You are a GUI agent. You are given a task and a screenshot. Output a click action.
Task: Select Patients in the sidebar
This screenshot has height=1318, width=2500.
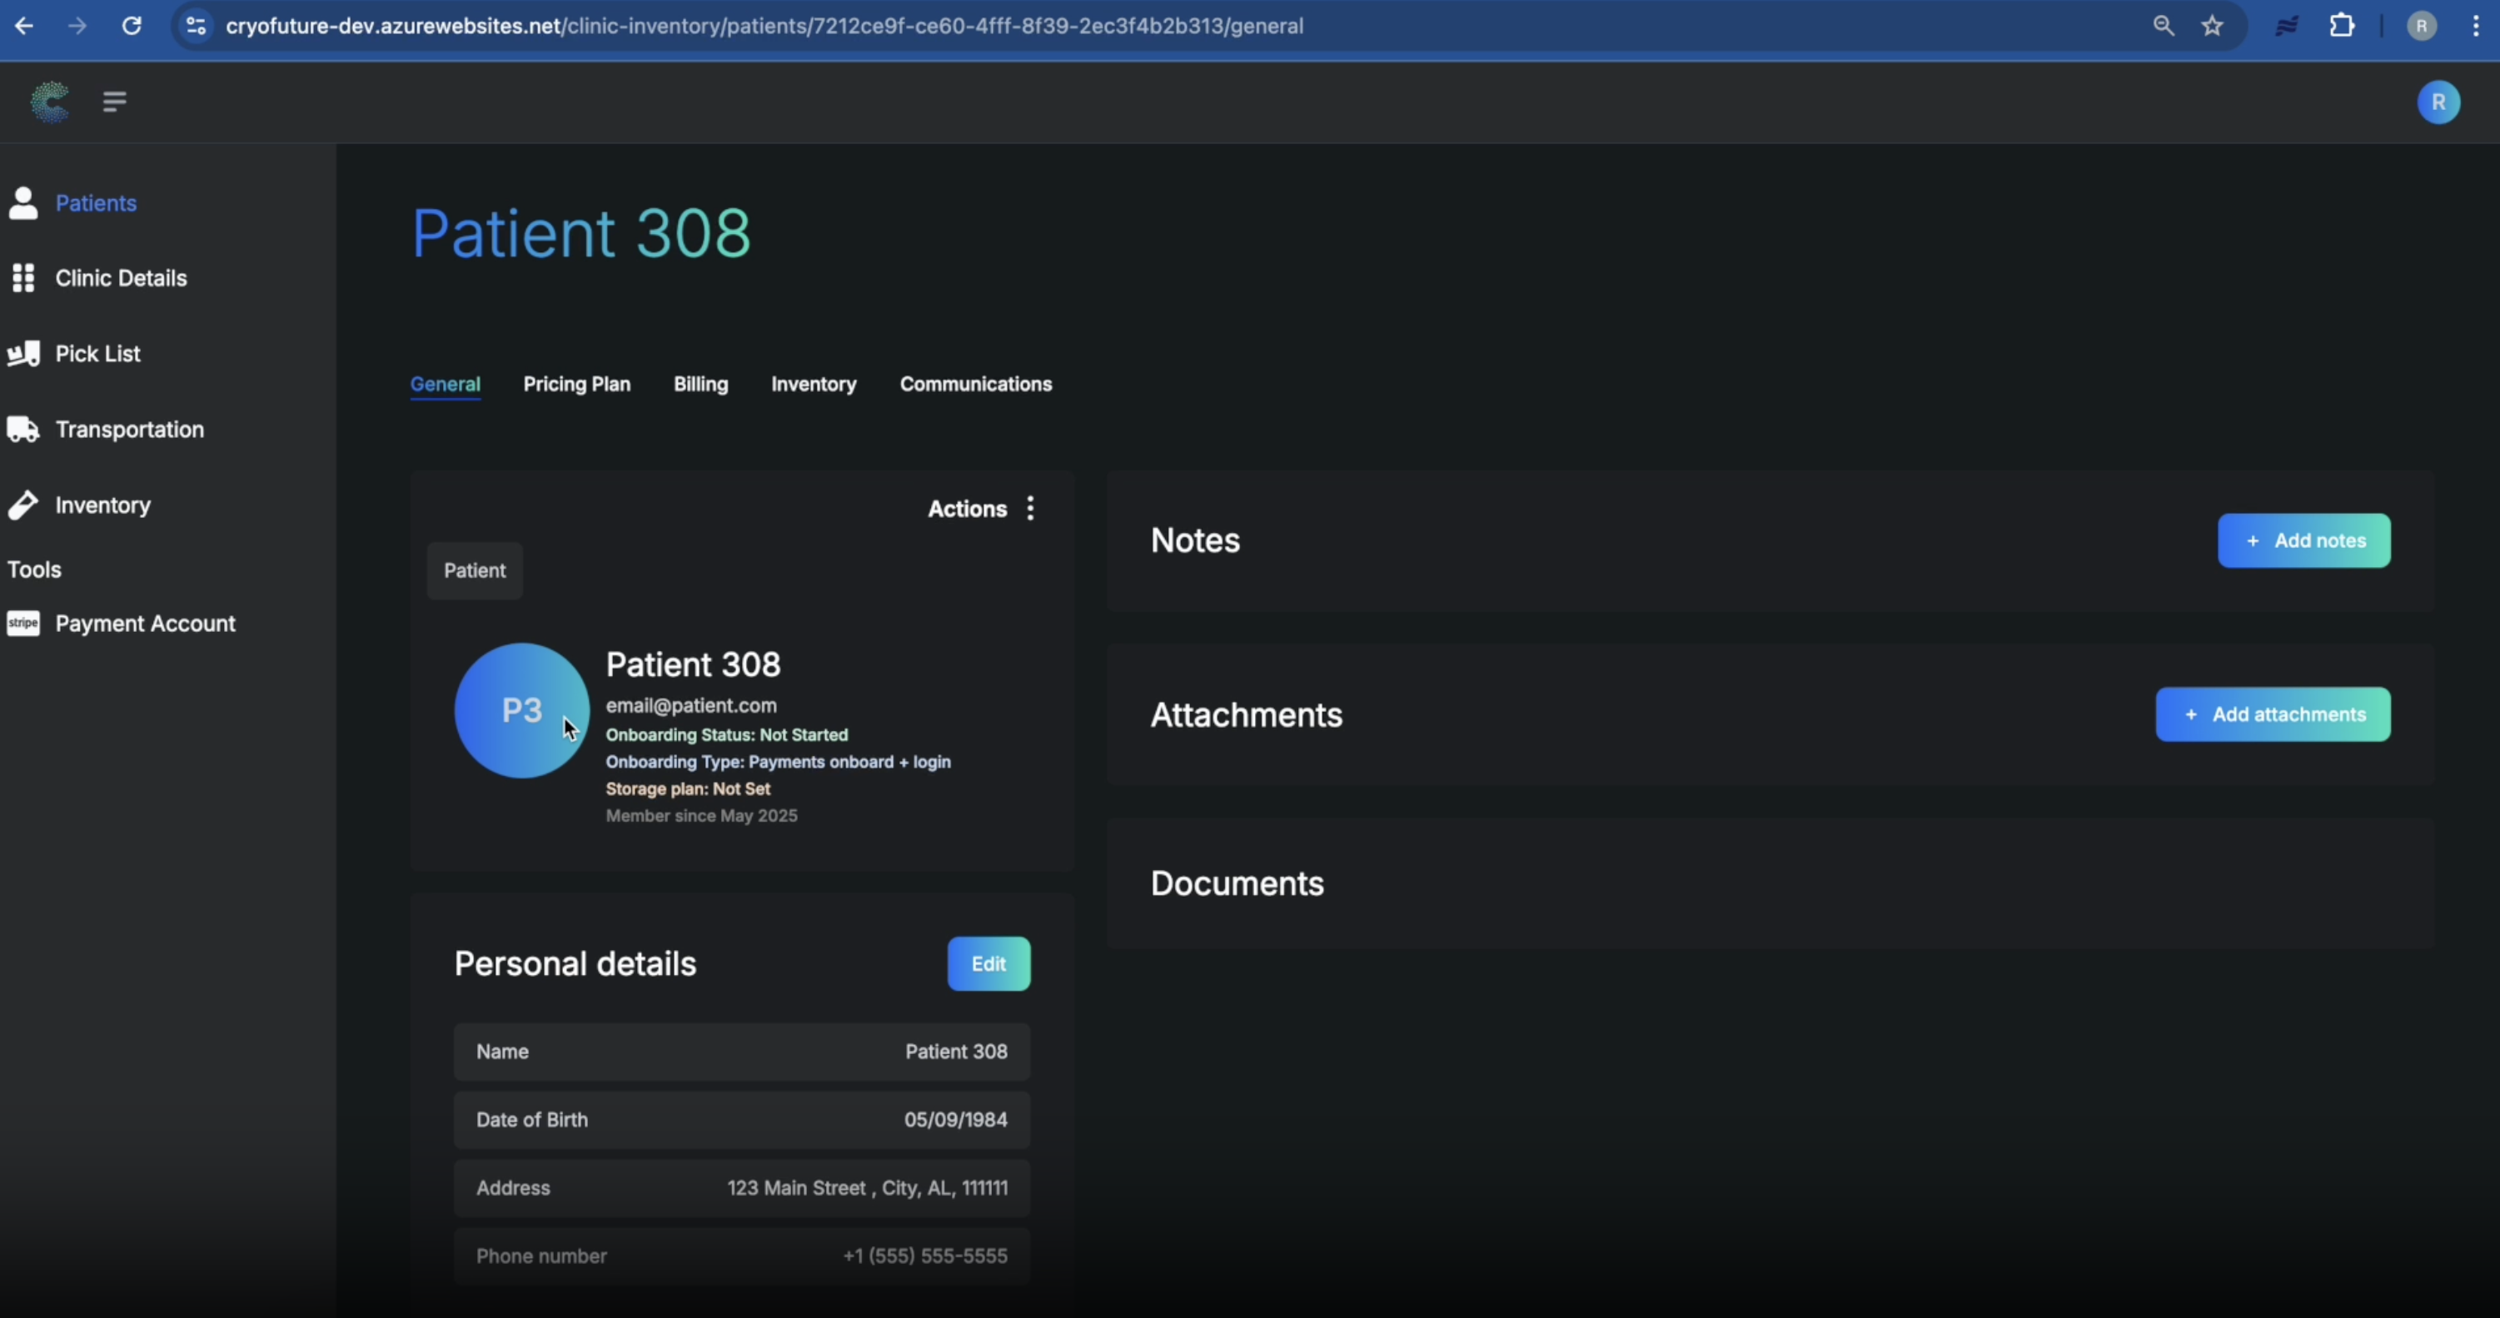click(x=94, y=203)
